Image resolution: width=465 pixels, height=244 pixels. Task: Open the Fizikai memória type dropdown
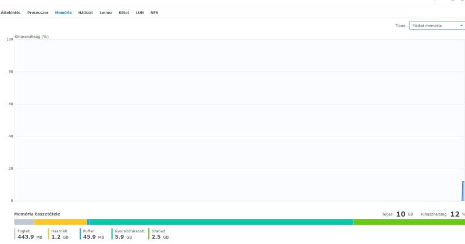(x=437, y=26)
